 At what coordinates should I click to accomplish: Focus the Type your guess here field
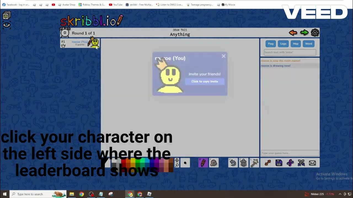coord(290,153)
